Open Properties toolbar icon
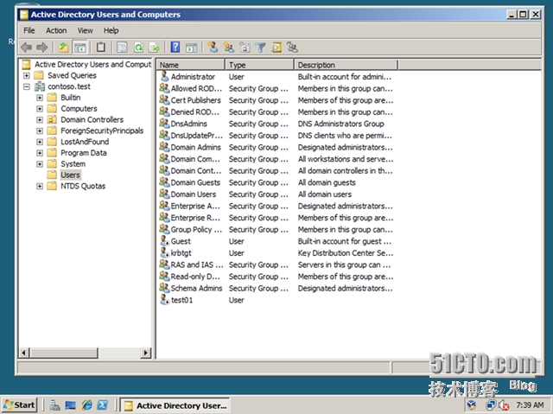The height and width of the screenshot is (414, 553). (x=122, y=48)
